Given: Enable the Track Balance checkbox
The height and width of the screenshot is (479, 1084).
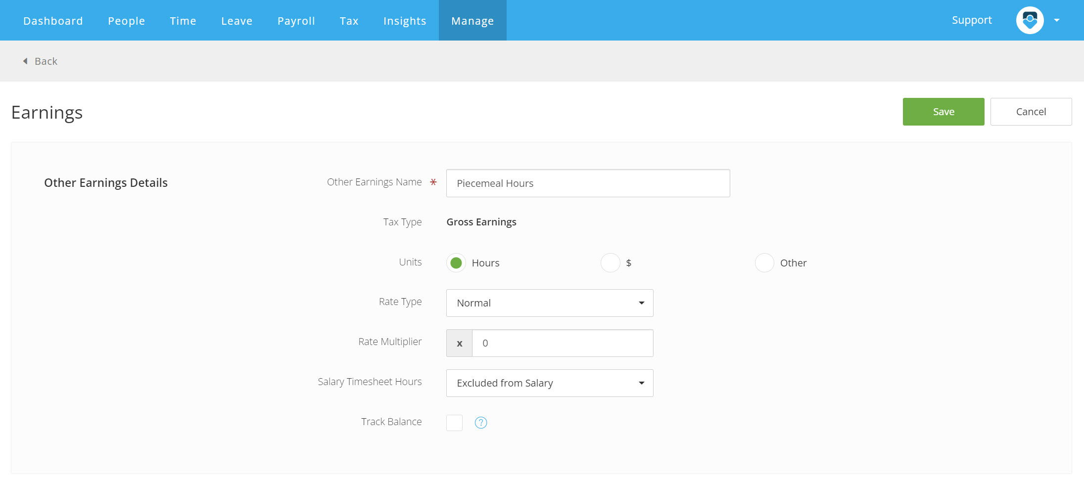Looking at the screenshot, I should [454, 423].
